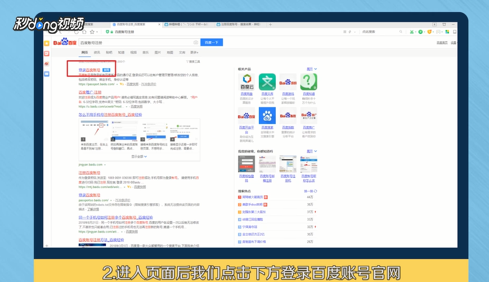This screenshot has width=489, height=282.
Task: Click the green 百度文库 product icon
Action: (x=267, y=82)
